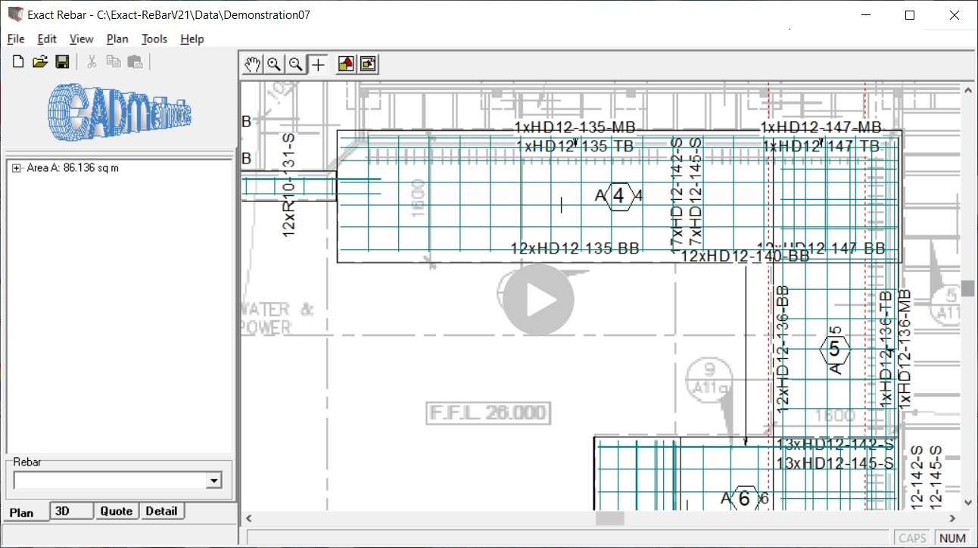Create a new document
The height and width of the screenshot is (548, 978).
tap(16, 61)
